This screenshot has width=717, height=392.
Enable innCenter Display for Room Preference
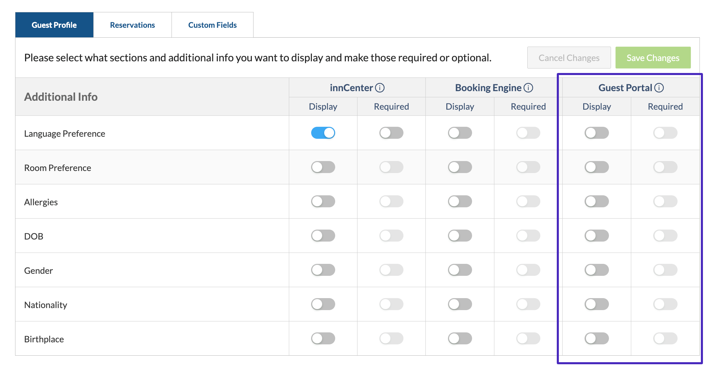(323, 167)
